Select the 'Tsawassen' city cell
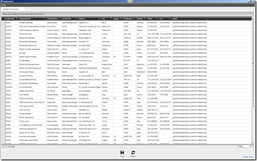 pyautogui.click(x=107, y=57)
